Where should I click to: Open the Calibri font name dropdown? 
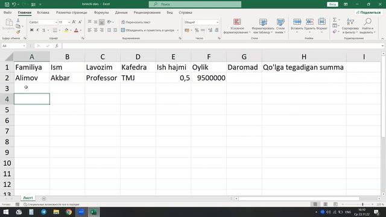point(56,22)
